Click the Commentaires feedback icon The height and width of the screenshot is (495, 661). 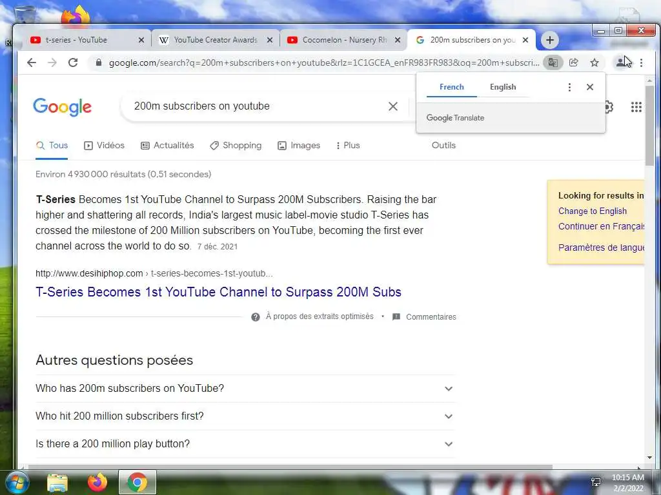pos(396,317)
